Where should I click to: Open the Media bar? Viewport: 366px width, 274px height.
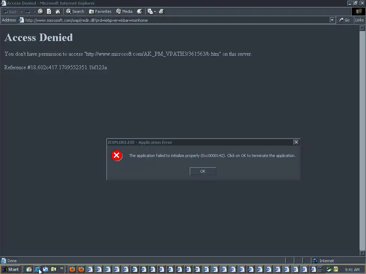pyautogui.click(x=124, y=11)
